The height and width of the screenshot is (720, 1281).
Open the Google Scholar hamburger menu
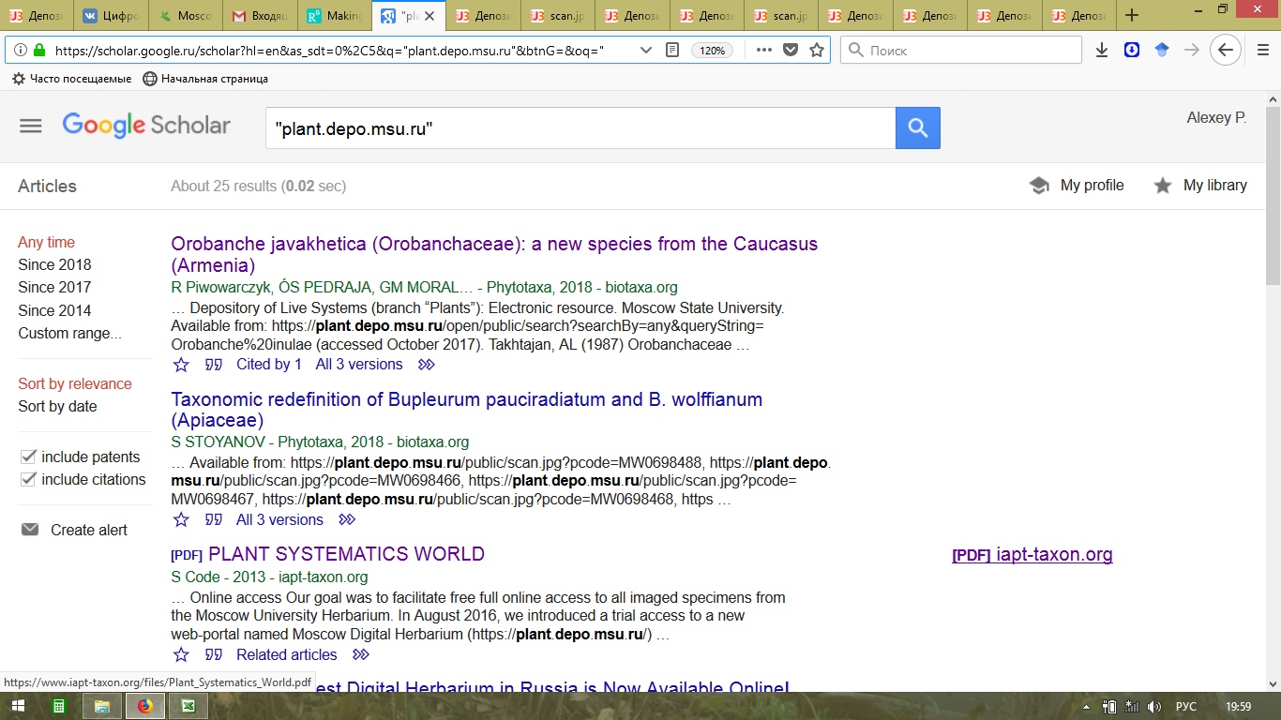31,126
